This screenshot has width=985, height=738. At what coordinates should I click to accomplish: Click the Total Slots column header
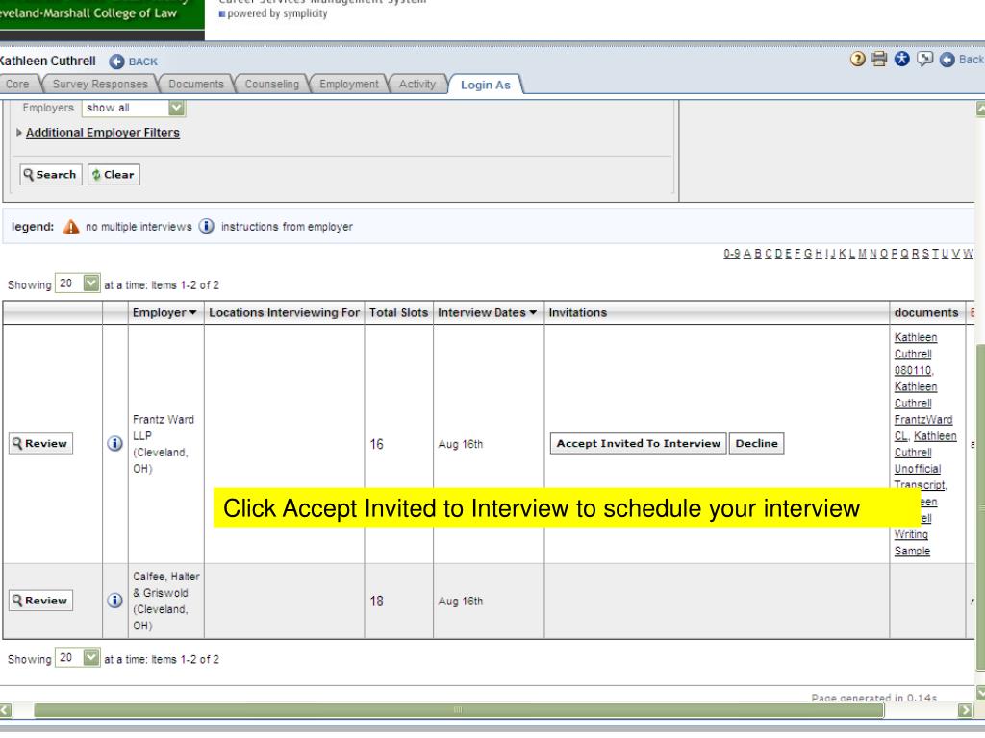(x=398, y=312)
